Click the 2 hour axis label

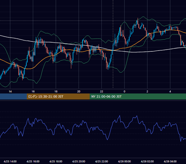click(147, 92)
